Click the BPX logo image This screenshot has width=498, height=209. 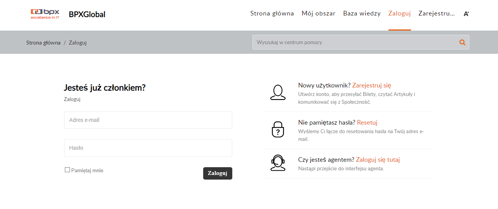click(45, 14)
